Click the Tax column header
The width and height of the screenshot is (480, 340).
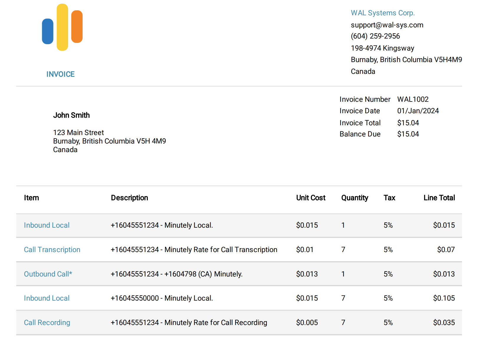(x=389, y=198)
